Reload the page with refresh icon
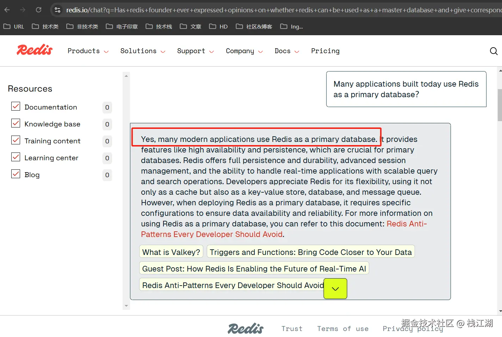This screenshot has width=502, height=337. click(38, 10)
